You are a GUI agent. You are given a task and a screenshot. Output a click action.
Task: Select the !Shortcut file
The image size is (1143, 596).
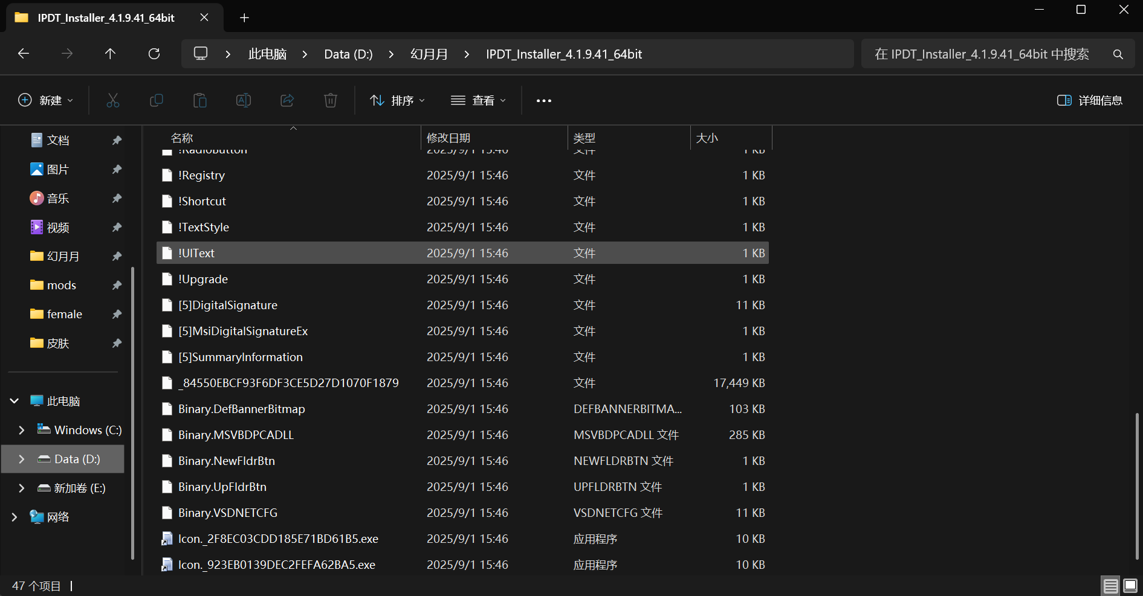(462, 201)
